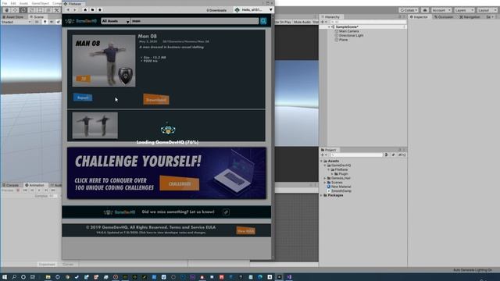Go back in Filebase browser
Image resolution: width=500 pixels, height=281 pixels.
pos(68,10)
